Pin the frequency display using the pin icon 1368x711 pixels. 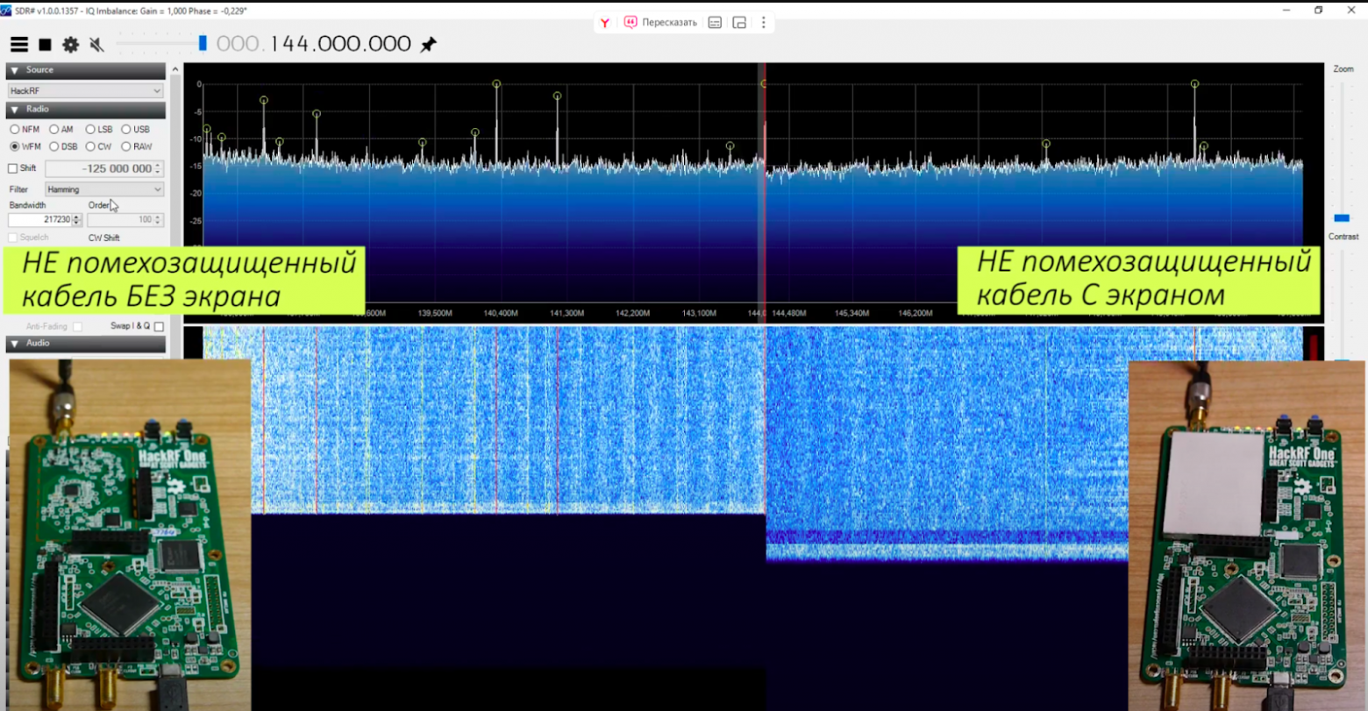[429, 43]
